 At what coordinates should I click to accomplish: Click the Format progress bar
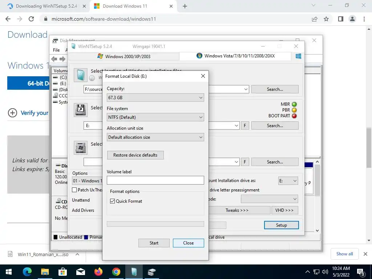pyautogui.click(x=155, y=224)
